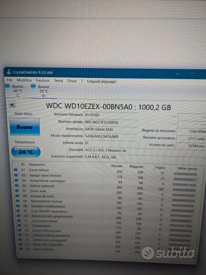Click the serial number field WD-WCC3F1CUSEUY
206x275 pixels.
click(x=102, y=122)
